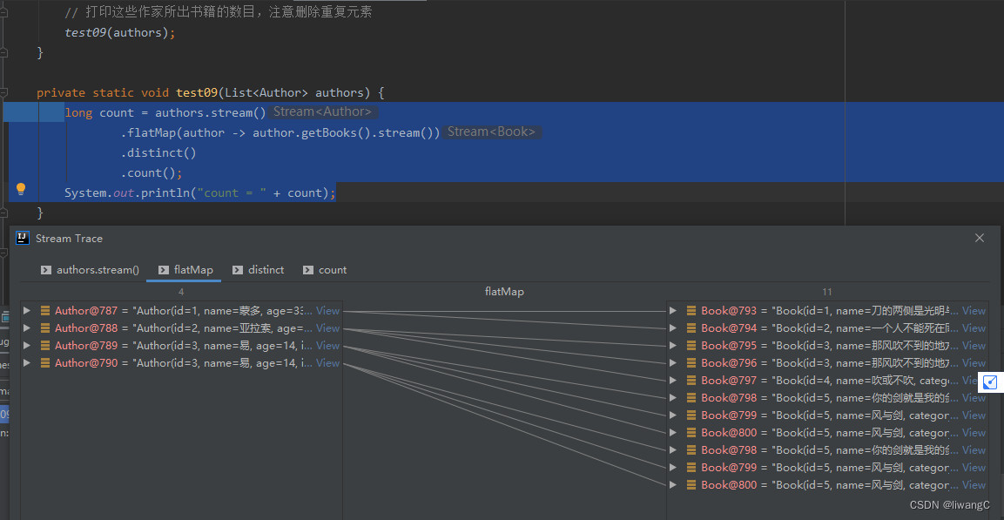This screenshot has width=1004, height=520.
Task: Click the light bulb intention icon
Action: 21,190
